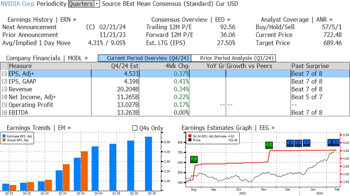The height and width of the screenshot is (196, 350).
Task: Click the red Q4 24 EPS estimate legend swatch
Action: [190, 136]
